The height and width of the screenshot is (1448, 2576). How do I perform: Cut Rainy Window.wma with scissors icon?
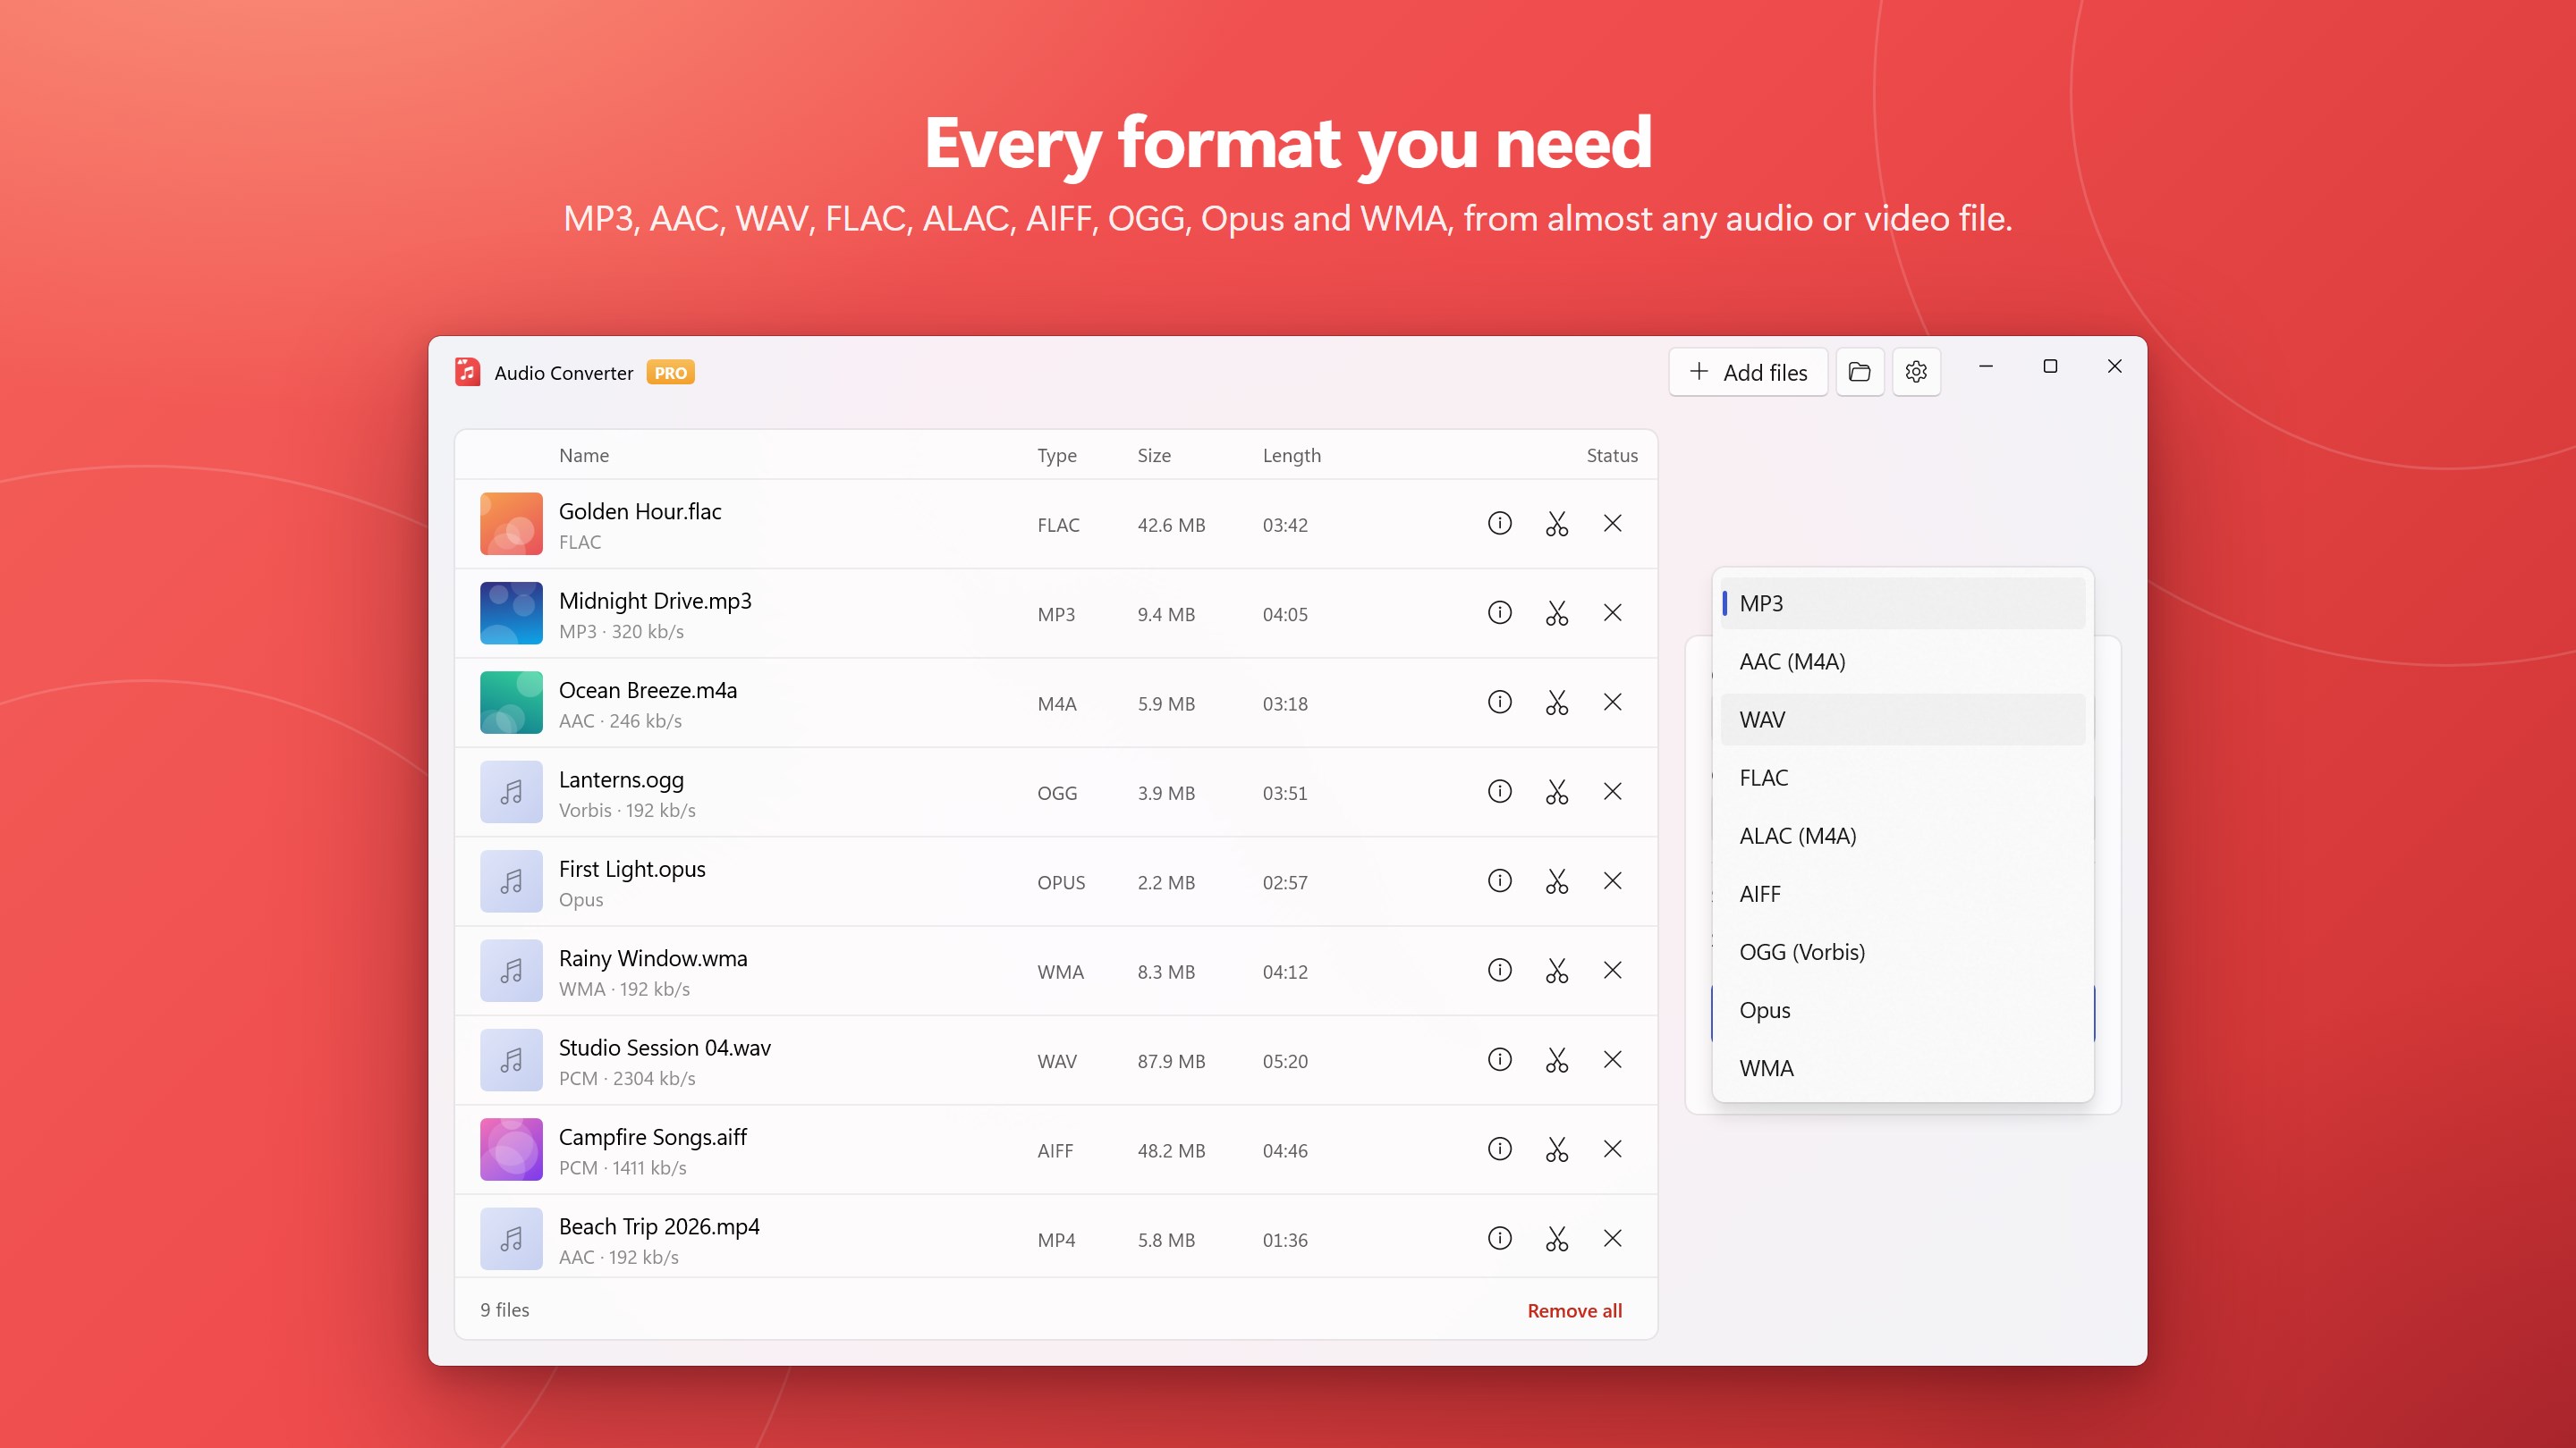click(1556, 971)
